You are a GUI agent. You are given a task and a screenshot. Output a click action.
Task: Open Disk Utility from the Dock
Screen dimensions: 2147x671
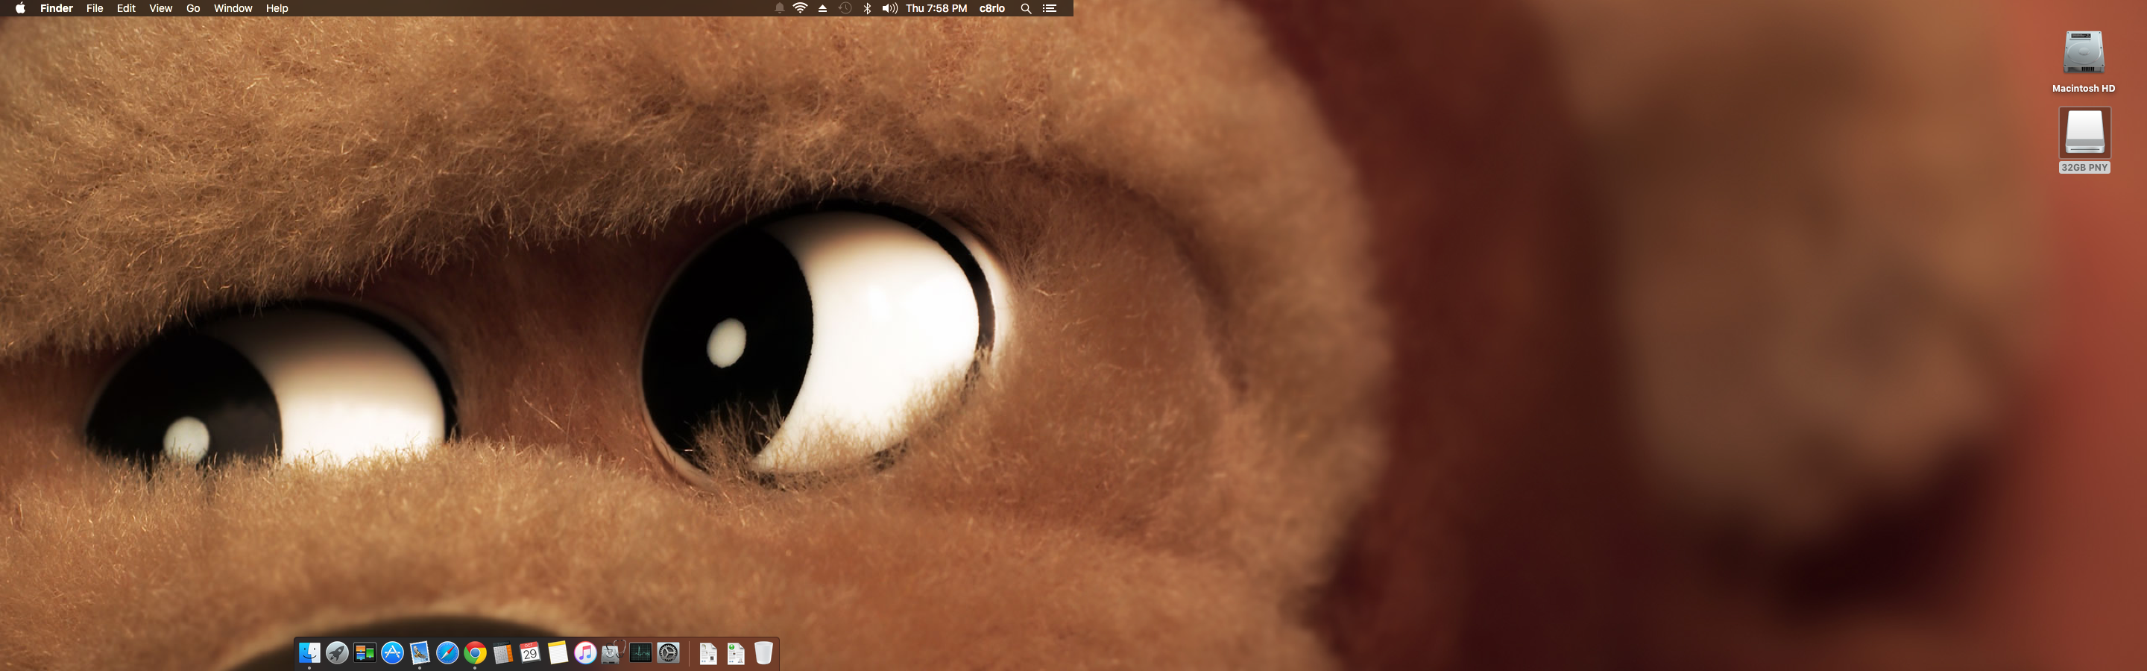coord(614,652)
